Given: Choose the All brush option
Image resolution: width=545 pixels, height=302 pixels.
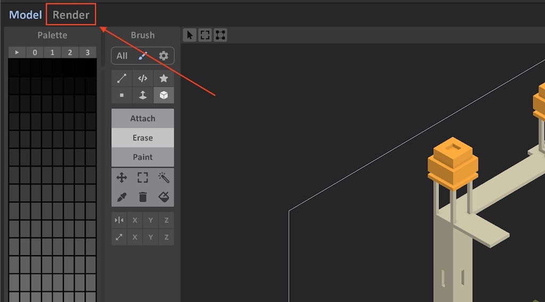Looking at the screenshot, I should click(122, 56).
